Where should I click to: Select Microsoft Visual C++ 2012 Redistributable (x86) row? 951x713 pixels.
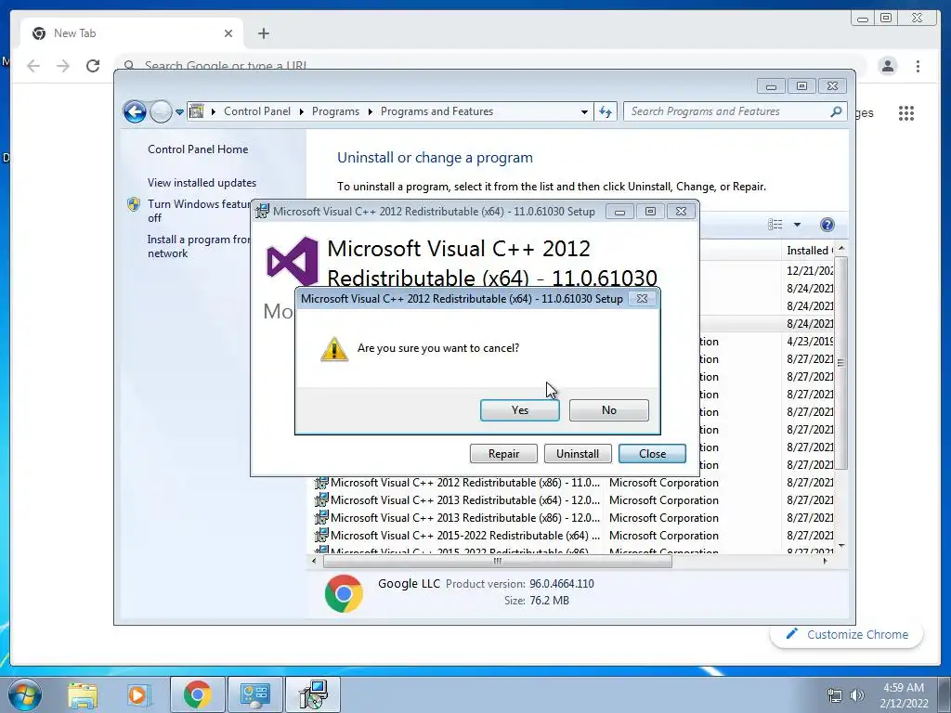[573, 483]
